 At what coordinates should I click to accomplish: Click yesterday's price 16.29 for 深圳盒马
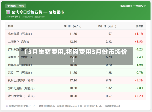pos(108,57)
